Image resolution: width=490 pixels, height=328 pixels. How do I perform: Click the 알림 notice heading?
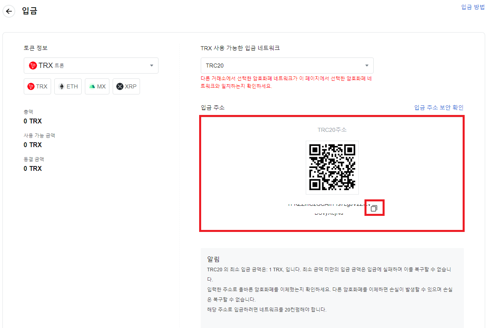click(x=213, y=259)
